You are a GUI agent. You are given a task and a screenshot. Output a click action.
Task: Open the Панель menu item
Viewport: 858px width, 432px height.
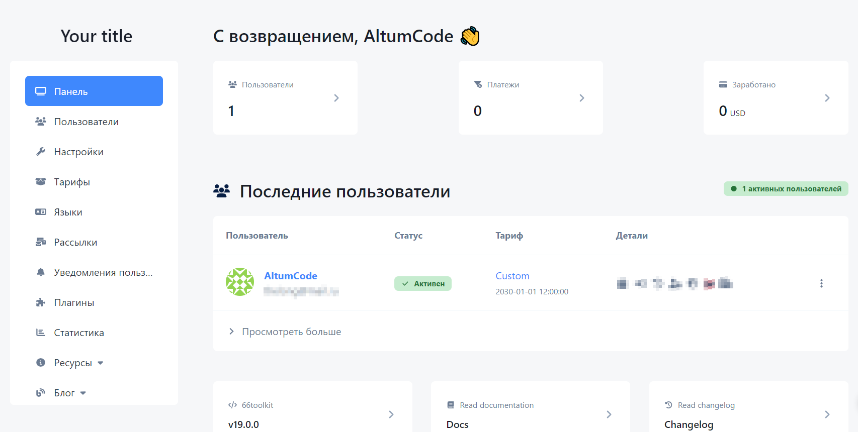94,91
